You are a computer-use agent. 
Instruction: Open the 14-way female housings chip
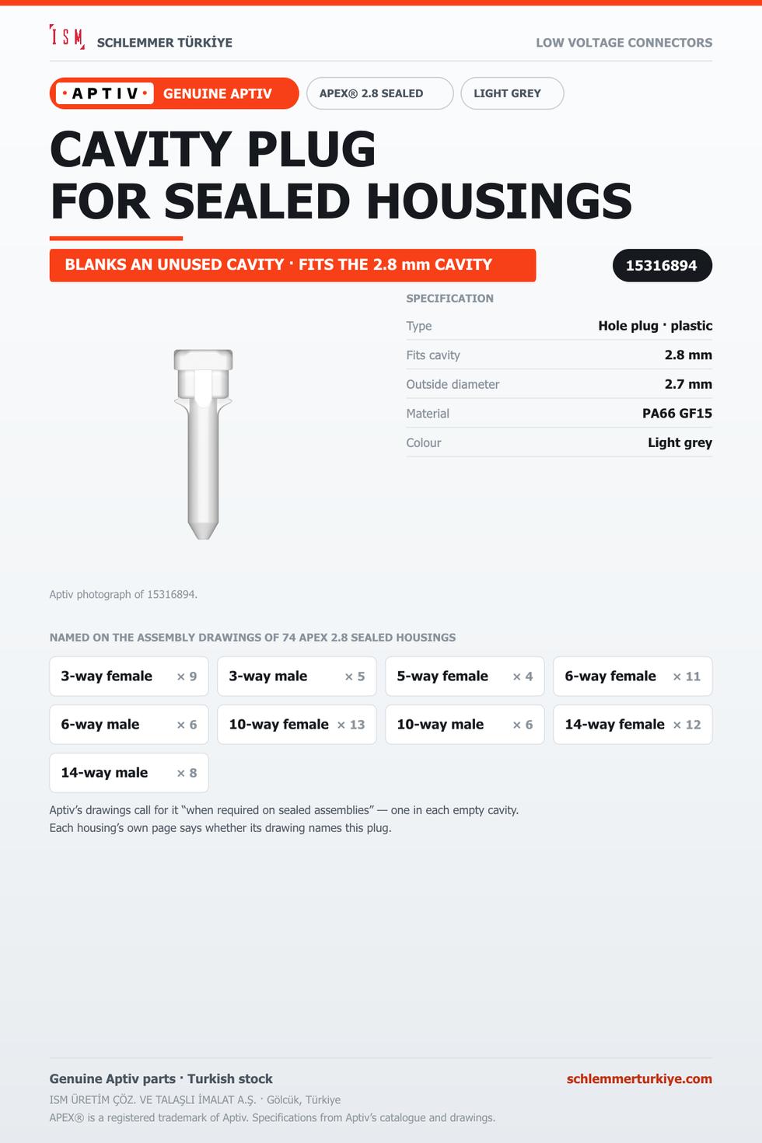pos(633,725)
